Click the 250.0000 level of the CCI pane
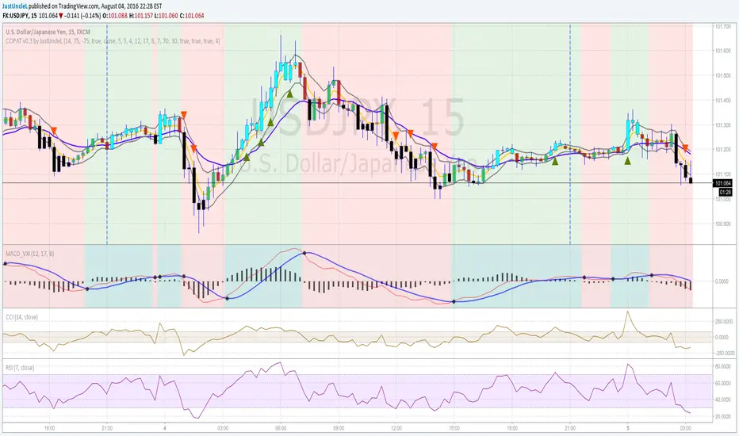 click(724, 322)
